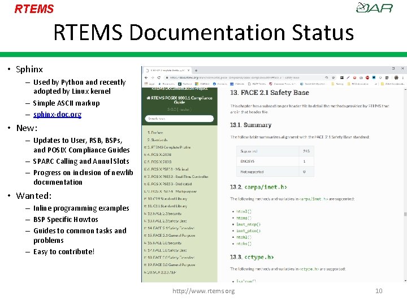Image resolution: width=407 pixels, height=305 pixels.
Task: Click the inet_ntop() method link
Action: pos(248,224)
